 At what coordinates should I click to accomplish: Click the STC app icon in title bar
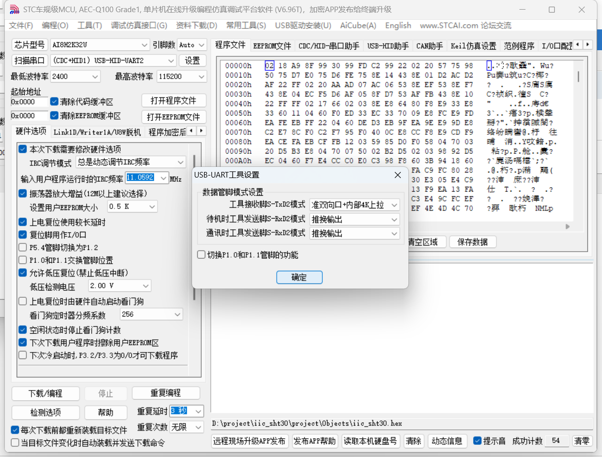[14, 9]
